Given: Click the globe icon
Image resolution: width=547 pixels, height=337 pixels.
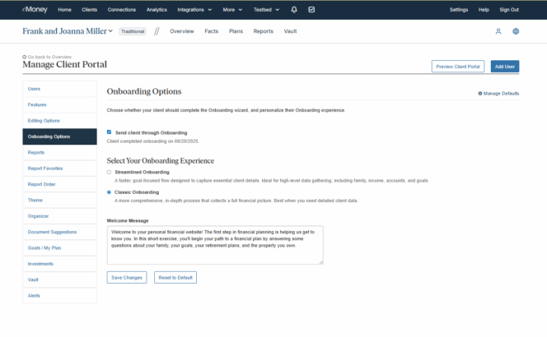Looking at the screenshot, I should [x=516, y=31].
